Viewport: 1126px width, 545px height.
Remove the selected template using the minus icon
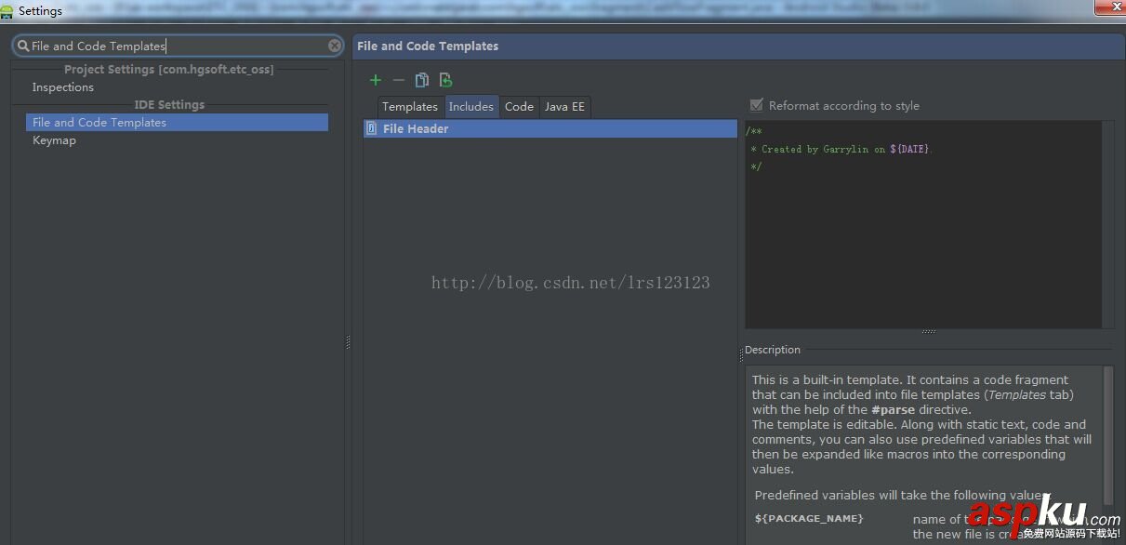coord(398,80)
